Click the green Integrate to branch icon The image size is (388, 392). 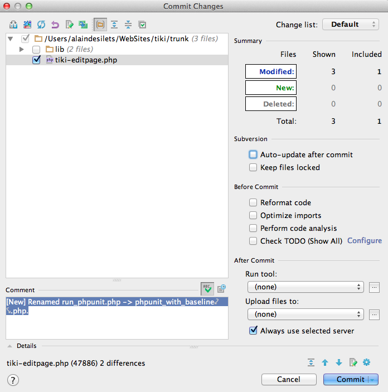pos(83,25)
